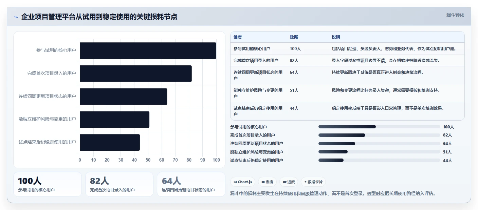Screen dimensions: 478x210
Task: Click the small icon before the page title
Action: coord(16,17)
